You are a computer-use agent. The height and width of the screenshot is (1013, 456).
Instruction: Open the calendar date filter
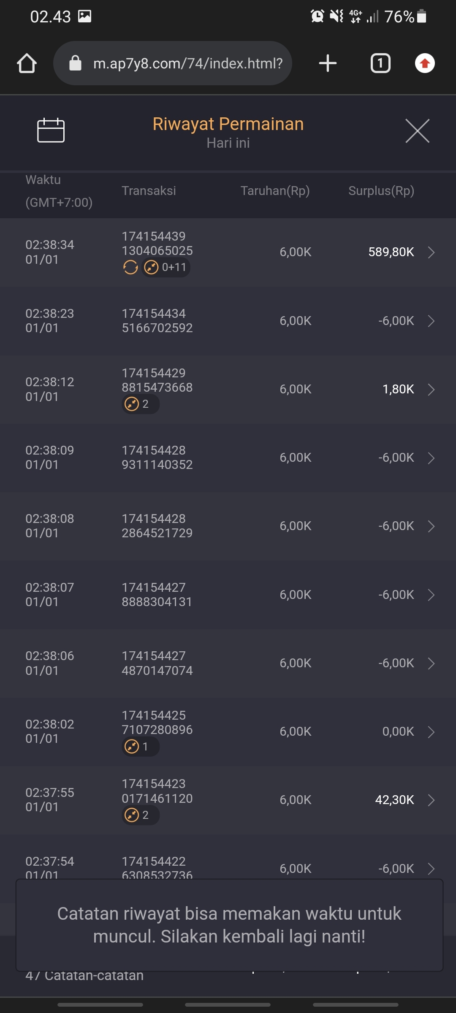click(51, 130)
